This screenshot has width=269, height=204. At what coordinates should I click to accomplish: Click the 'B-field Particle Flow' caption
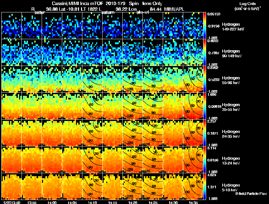pyautogui.click(x=251, y=194)
